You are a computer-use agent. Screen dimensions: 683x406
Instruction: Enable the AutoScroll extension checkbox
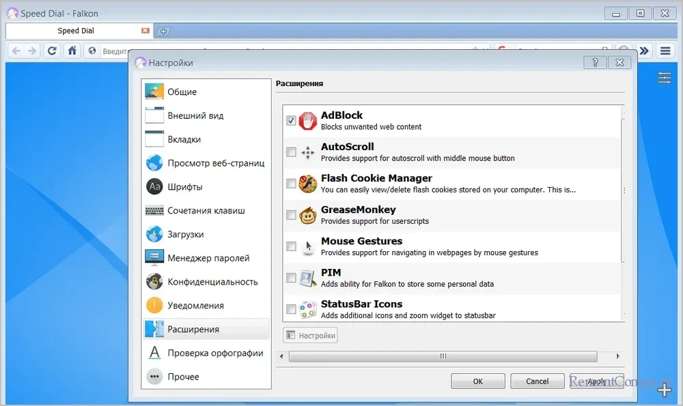click(291, 152)
